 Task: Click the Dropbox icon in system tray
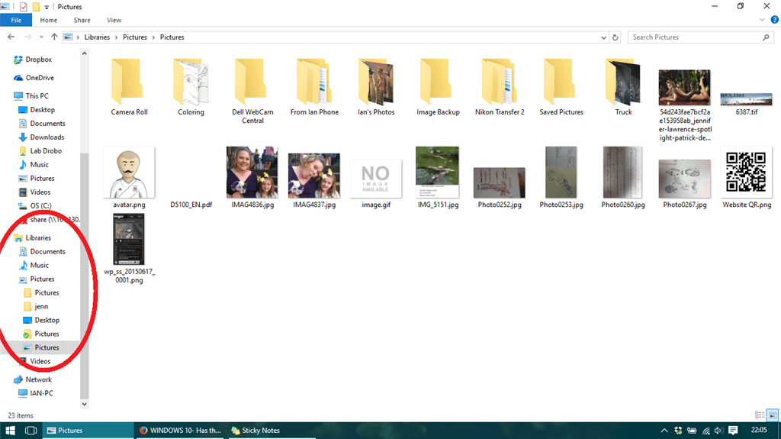[x=677, y=431]
